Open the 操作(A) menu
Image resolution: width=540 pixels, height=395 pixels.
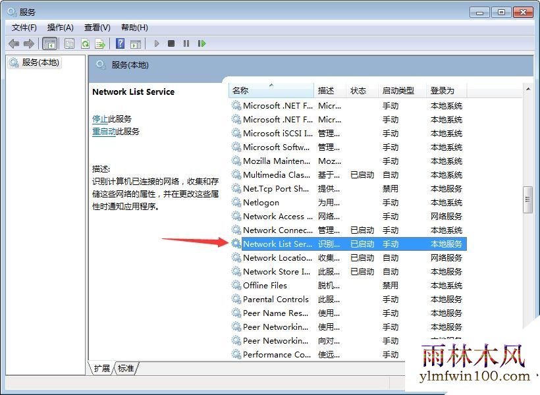(x=61, y=28)
